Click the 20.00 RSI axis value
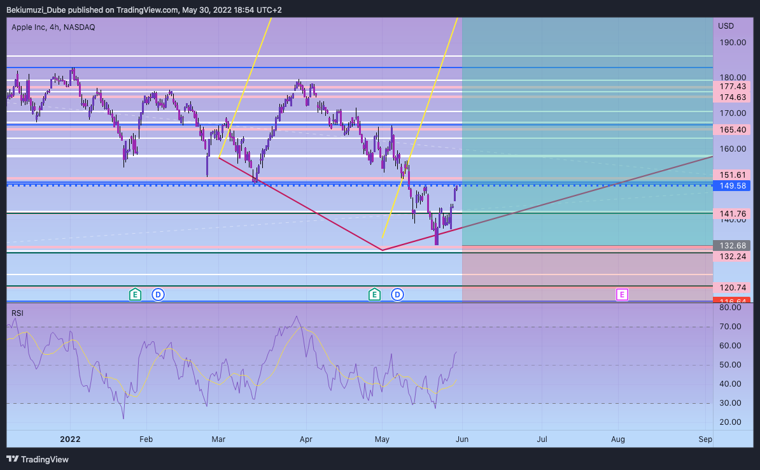Viewport: 760px width, 470px height. coord(731,422)
